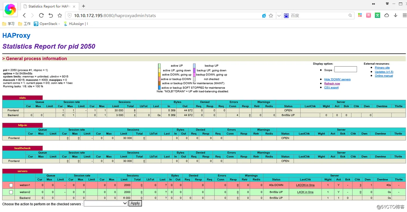The width and height of the screenshot is (407, 212).
Task: Click the Apply button
Action: pyautogui.click(x=135, y=203)
